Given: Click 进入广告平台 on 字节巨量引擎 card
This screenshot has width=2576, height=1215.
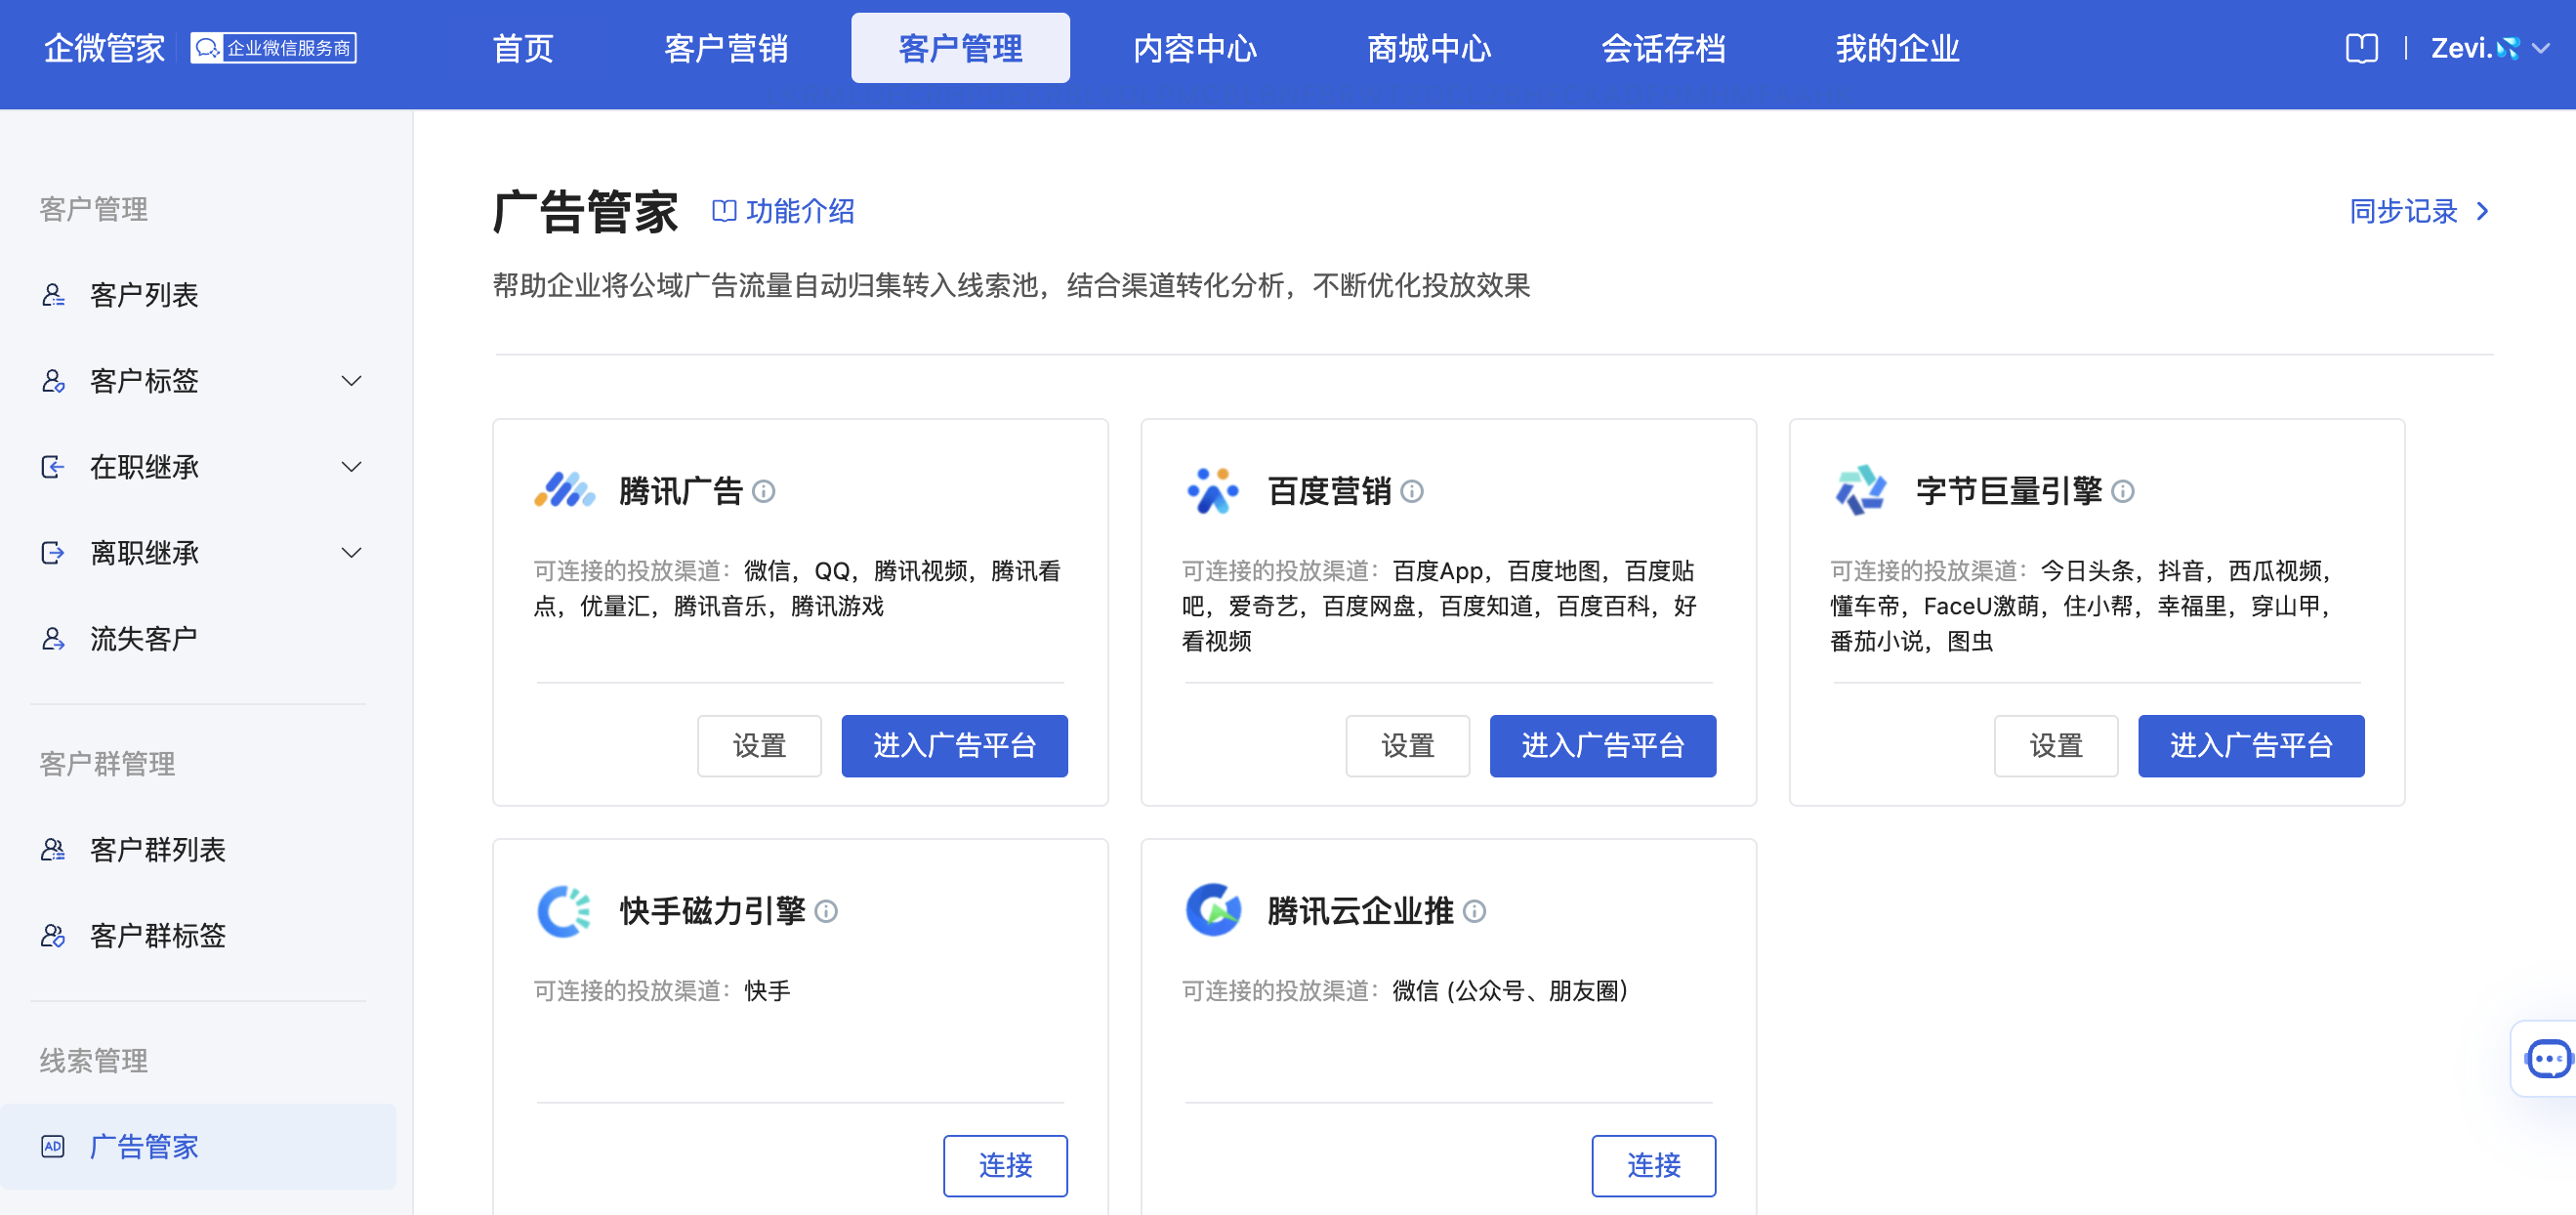Looking at the screenshot, I should pyautogui.click(x=2251, y=746).
